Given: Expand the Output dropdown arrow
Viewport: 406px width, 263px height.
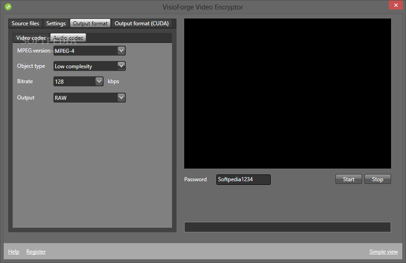Looking at the screenshot, I should click(121, 98).
